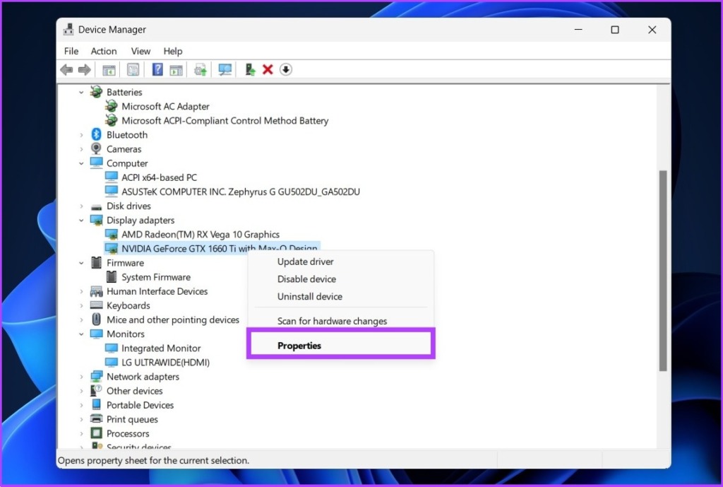This screenshot has width=723, height=487.
Task: Collapse the Monitors category
Action: 81,334
